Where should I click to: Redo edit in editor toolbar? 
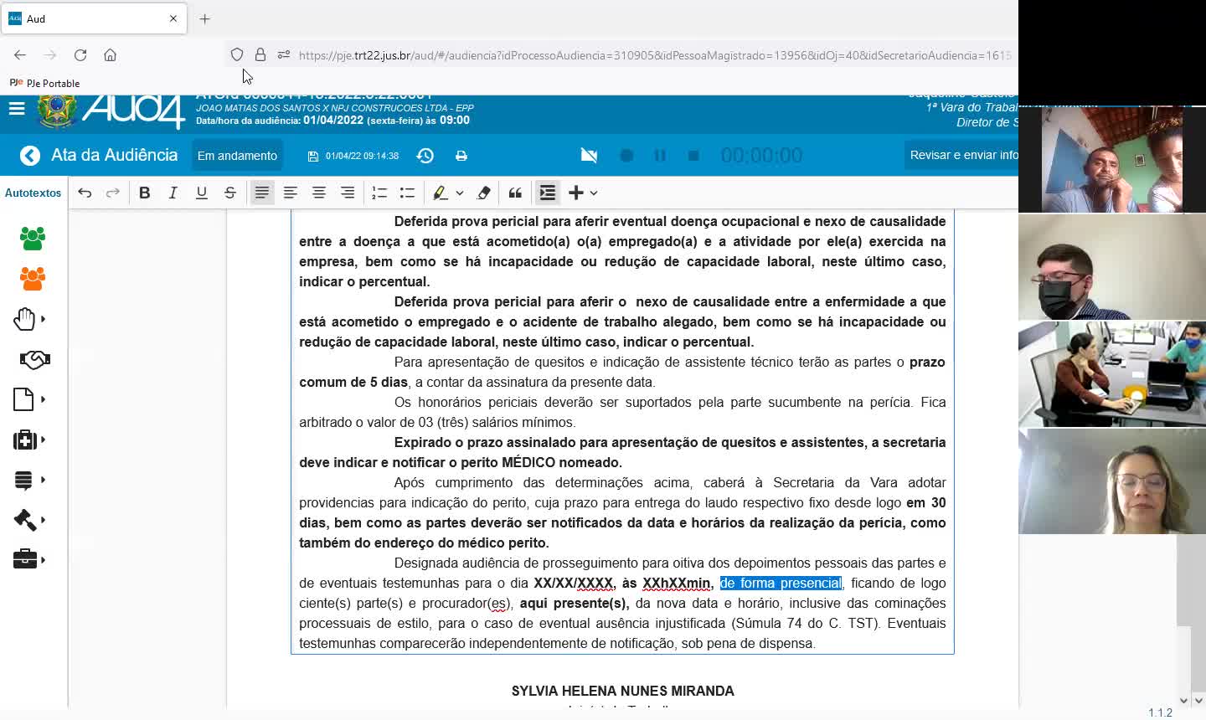point(113,193)
